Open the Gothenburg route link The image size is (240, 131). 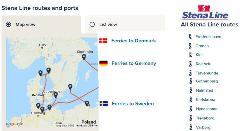pos(207,81)
